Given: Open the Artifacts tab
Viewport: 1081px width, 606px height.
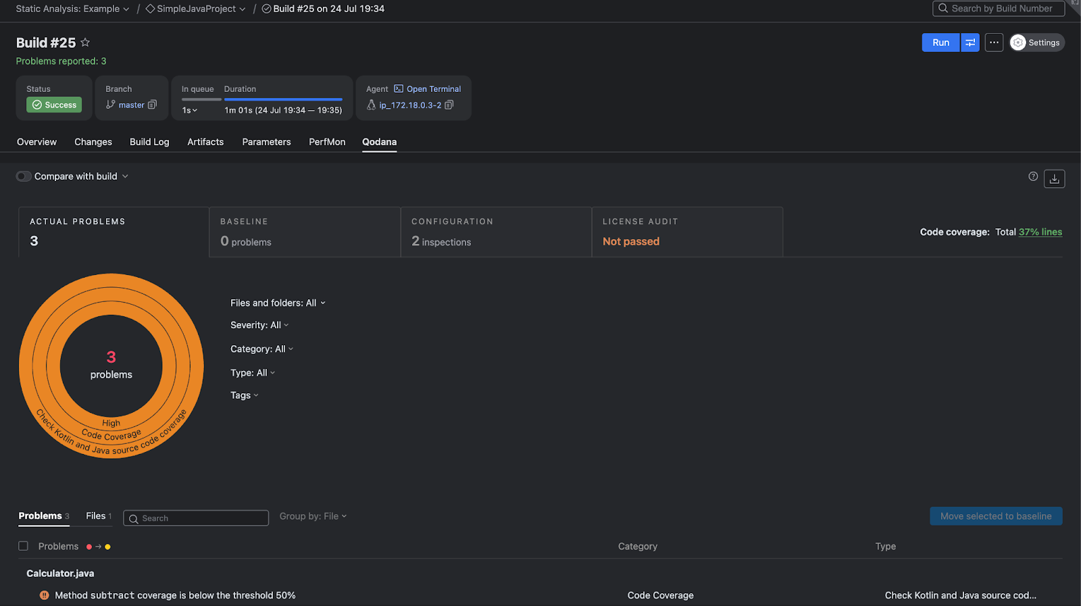Looking at the screenshot, I should click(x=205, y=142).
